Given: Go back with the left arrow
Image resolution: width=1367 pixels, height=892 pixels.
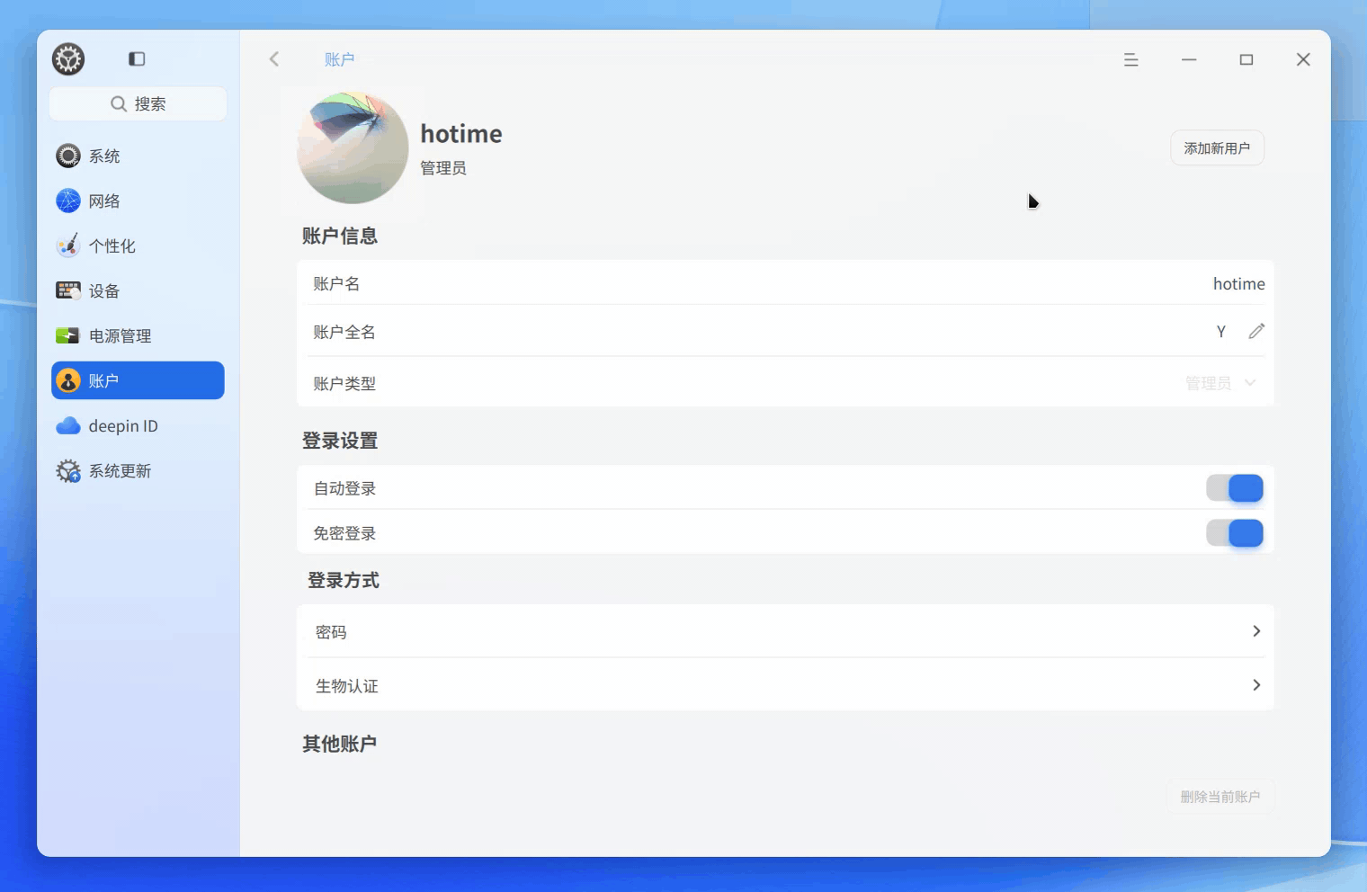Looking at the screenshot, I should click(x=274, y=59).
